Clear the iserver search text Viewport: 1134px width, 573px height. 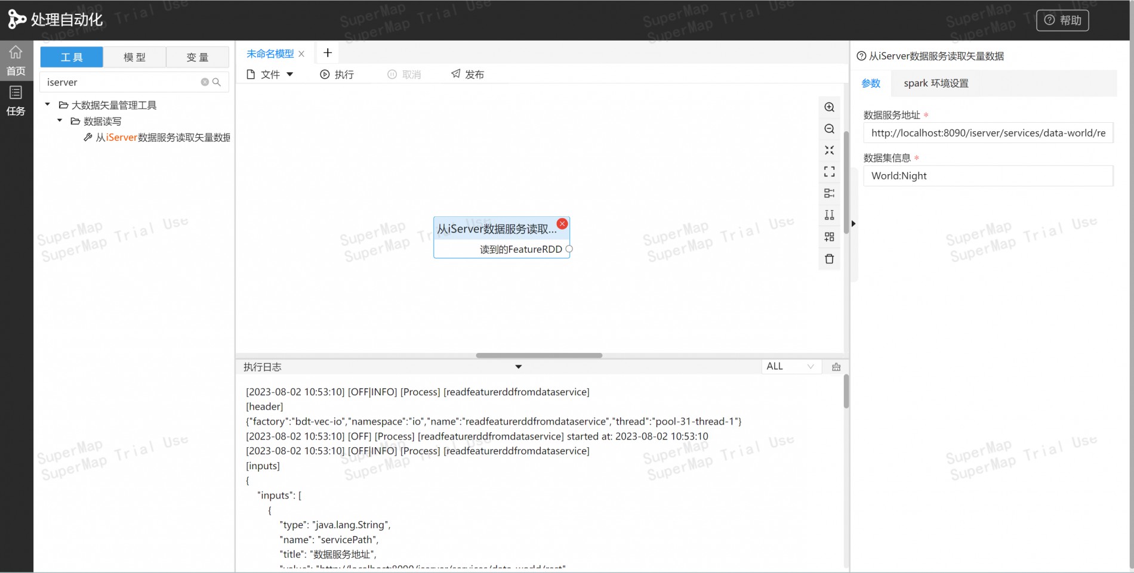coord(205,82)
